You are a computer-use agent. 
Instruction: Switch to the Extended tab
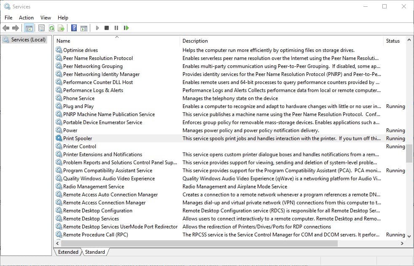click(x=68, y=252)
